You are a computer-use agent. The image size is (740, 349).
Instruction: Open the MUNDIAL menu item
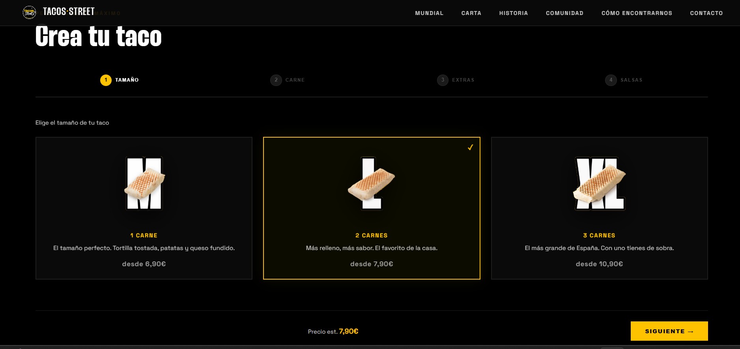point(429,13)
